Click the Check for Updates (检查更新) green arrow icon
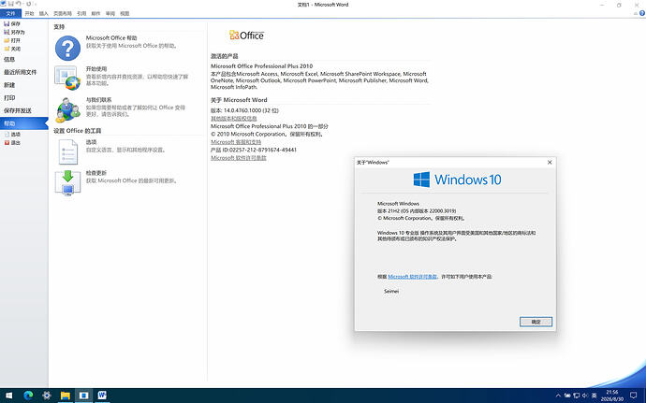Screen dimensions: 646x403 [68, 182]
